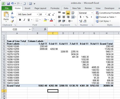The width and height of the screenshot is (120, 99).
Task: Apply Percent style
Action: (87, 17)
